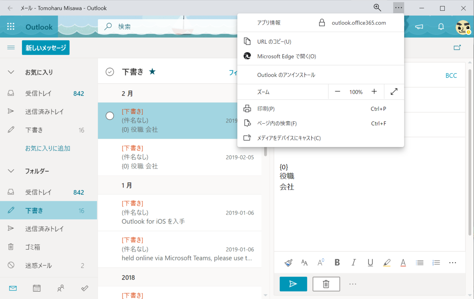Choose Microsoft Edge で開く(O)
474x299 pixels.
point(321,56)
